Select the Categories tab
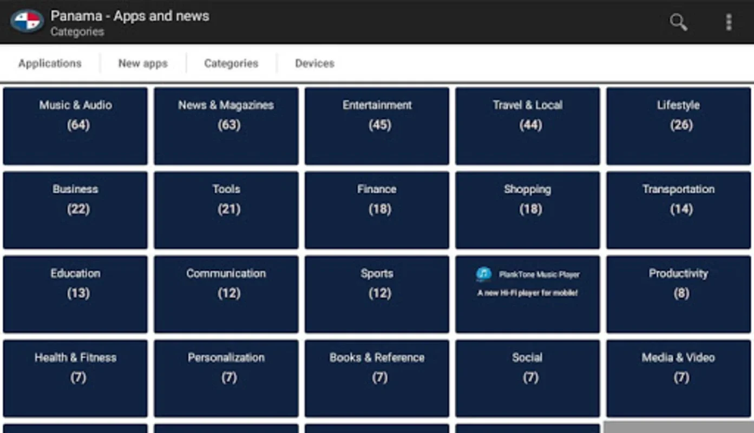This screenshot has height=433, width=754. tap(231, 63)
